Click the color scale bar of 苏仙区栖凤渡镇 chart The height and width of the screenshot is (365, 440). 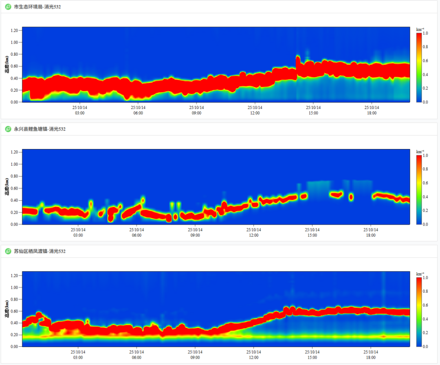click(418, 311)
